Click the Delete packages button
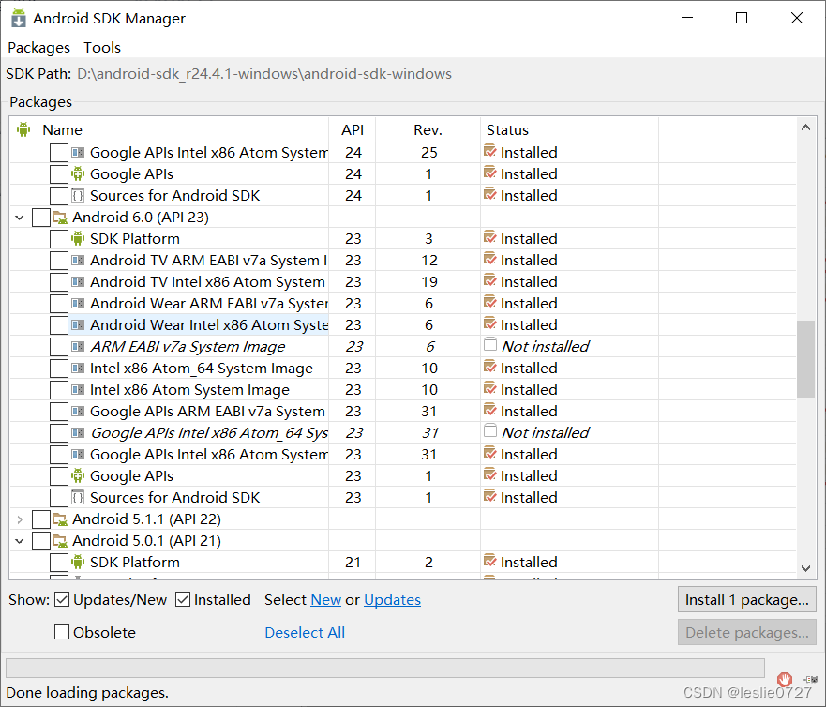Viewport: 826px width, 707px height. click(747, 632)
